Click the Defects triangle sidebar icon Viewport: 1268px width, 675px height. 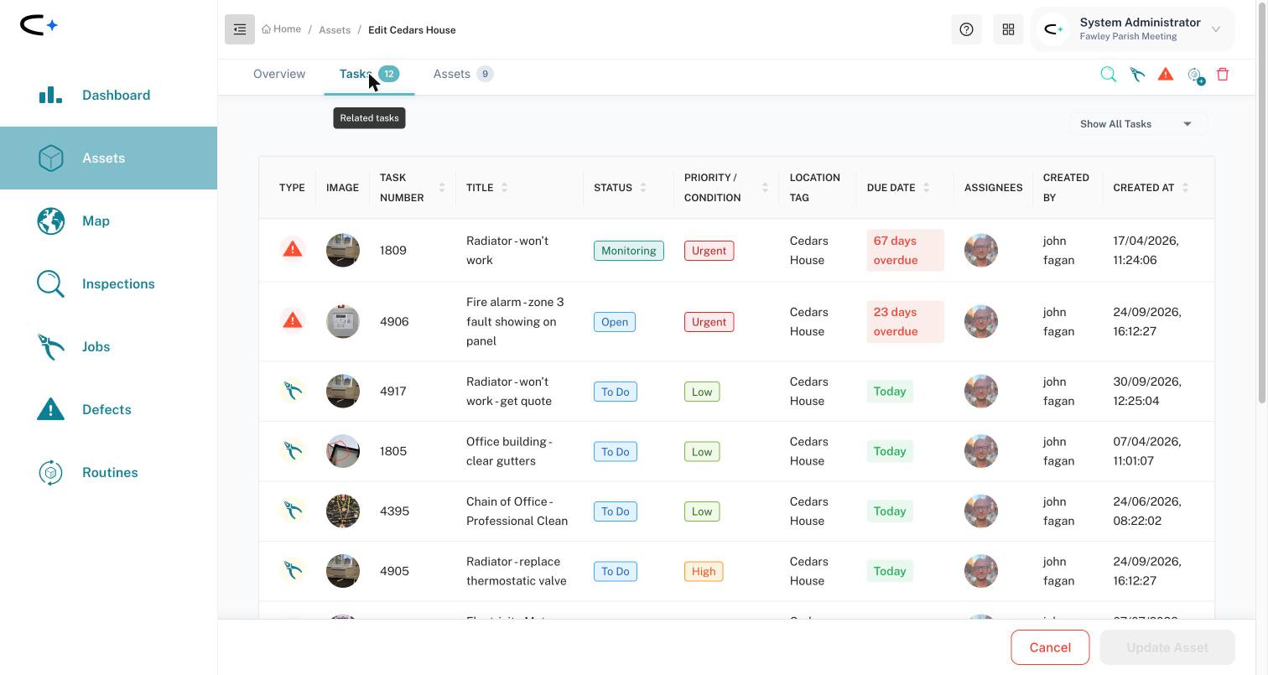[50, 409]
